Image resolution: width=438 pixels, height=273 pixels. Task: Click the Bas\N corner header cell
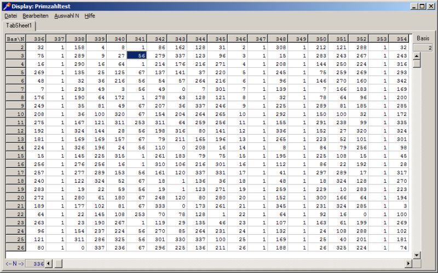click(16, 39)
